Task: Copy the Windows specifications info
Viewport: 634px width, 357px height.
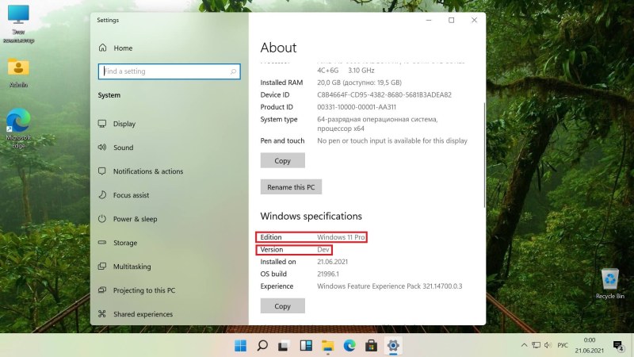Action: [x=282, y=306]
